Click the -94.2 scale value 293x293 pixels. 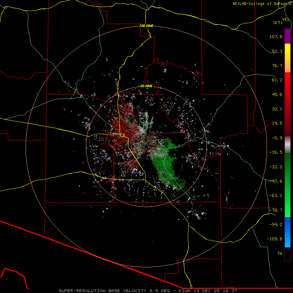276,225
